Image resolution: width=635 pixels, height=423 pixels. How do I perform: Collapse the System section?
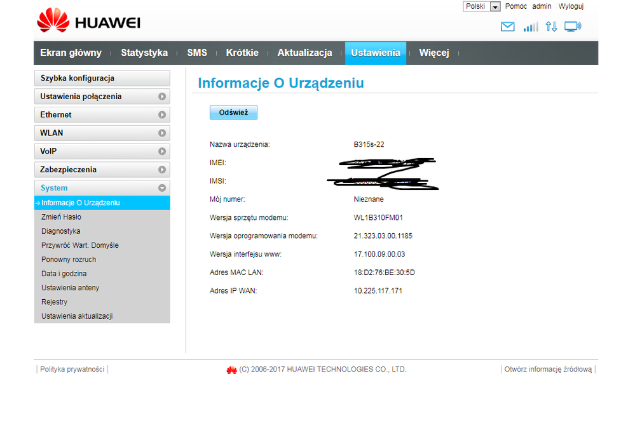(102, 187)
